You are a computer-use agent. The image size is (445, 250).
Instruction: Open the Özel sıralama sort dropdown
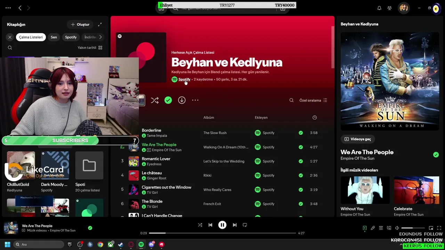point(313,100)
